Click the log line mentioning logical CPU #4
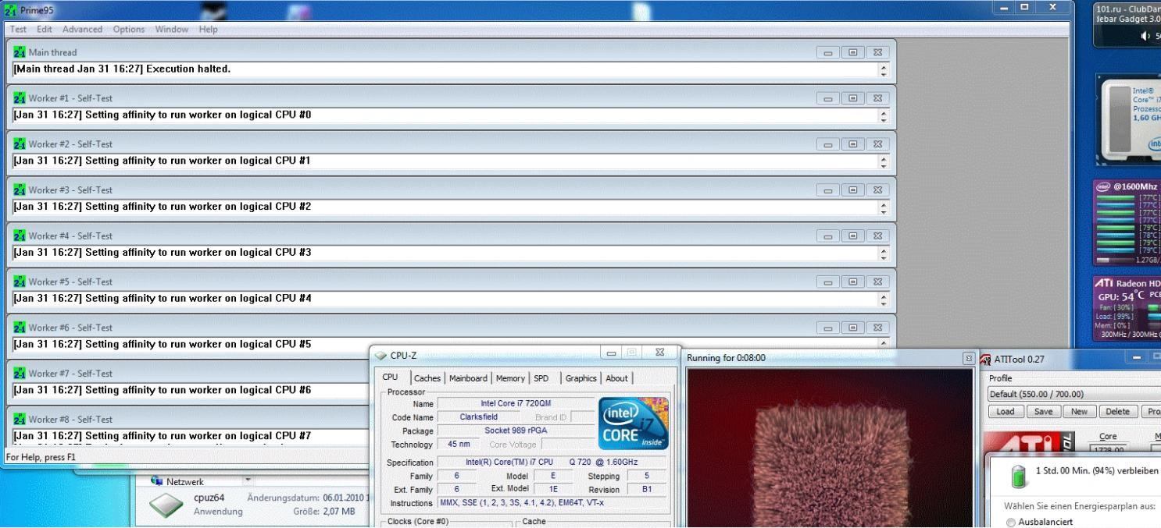Screen dimensions: 1161x528 pyautogui.click(x=163, y=299)
